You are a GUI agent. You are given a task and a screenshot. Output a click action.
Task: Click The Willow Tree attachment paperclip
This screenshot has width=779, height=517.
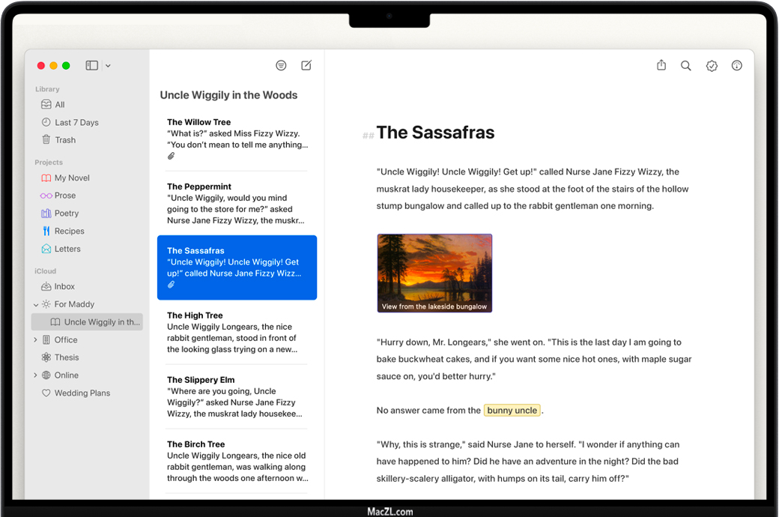[171, 156]
